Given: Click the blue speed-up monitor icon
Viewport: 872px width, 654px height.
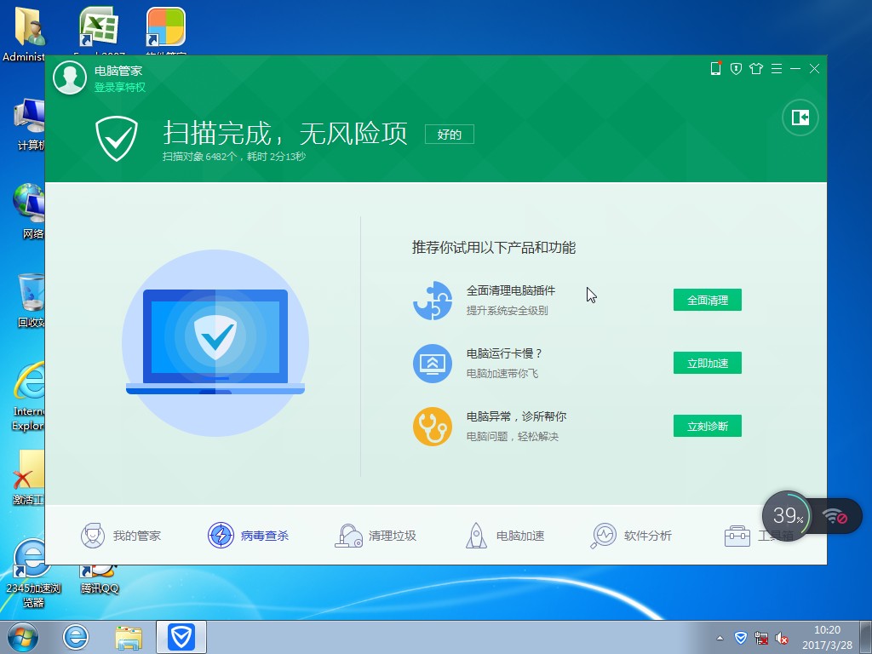Looking at the screenshot, I should (x=432, y=363).
